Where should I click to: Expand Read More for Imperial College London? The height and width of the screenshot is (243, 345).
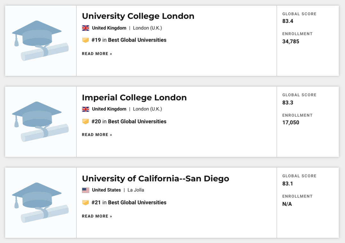[x=97, y=135]
